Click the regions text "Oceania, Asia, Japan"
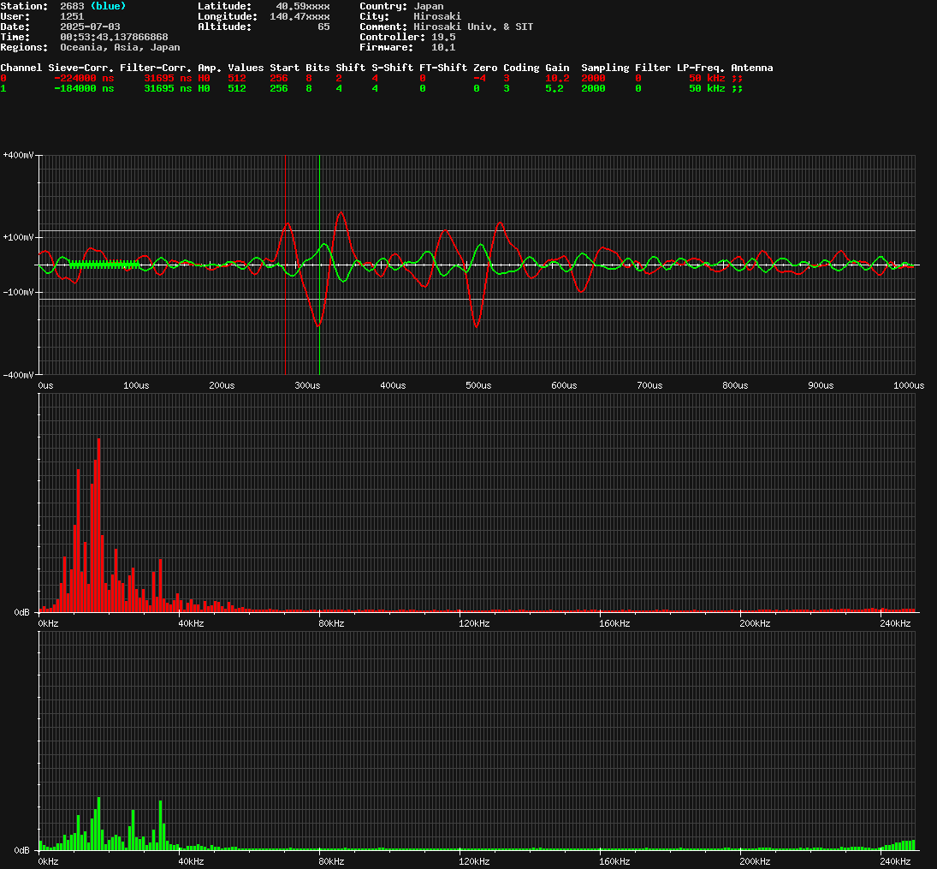This screenshot has width=937, height=869. (120, 47)
